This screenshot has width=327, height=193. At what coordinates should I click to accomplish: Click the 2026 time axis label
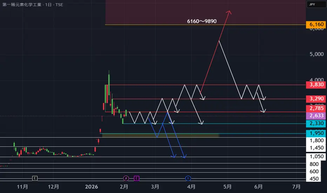(91, 187)
